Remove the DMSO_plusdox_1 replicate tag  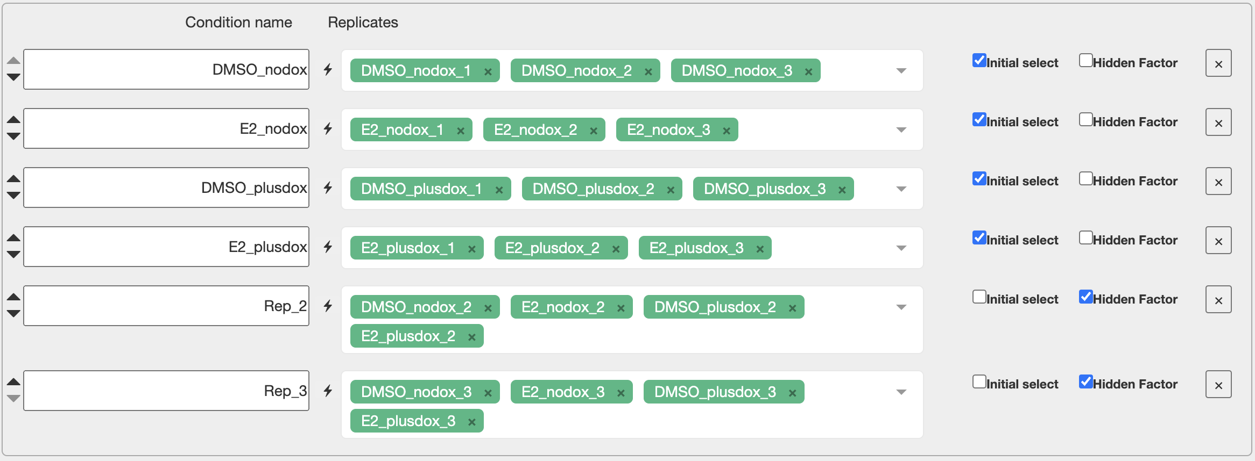tap(499, 190)
